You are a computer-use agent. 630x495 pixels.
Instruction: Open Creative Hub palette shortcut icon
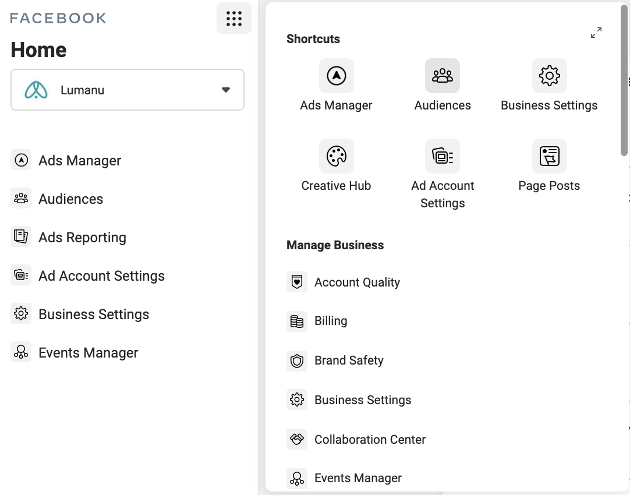[337, 156]
